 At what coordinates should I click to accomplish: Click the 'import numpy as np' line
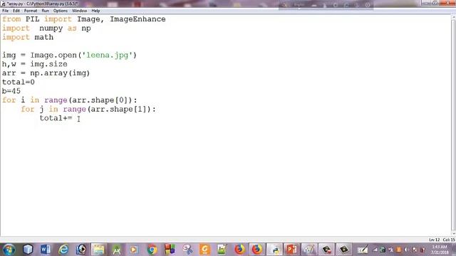pos(46,28)
